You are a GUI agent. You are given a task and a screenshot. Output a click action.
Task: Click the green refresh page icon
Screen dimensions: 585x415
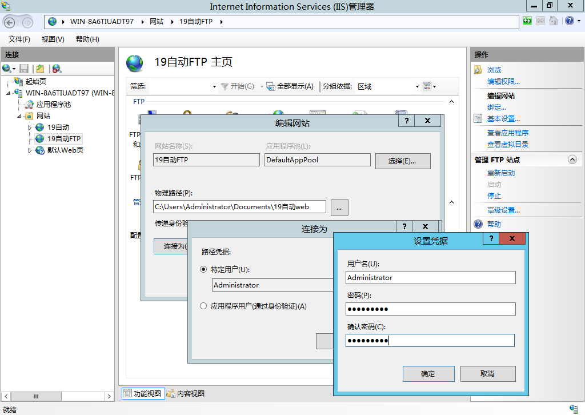tap(527, 21)
